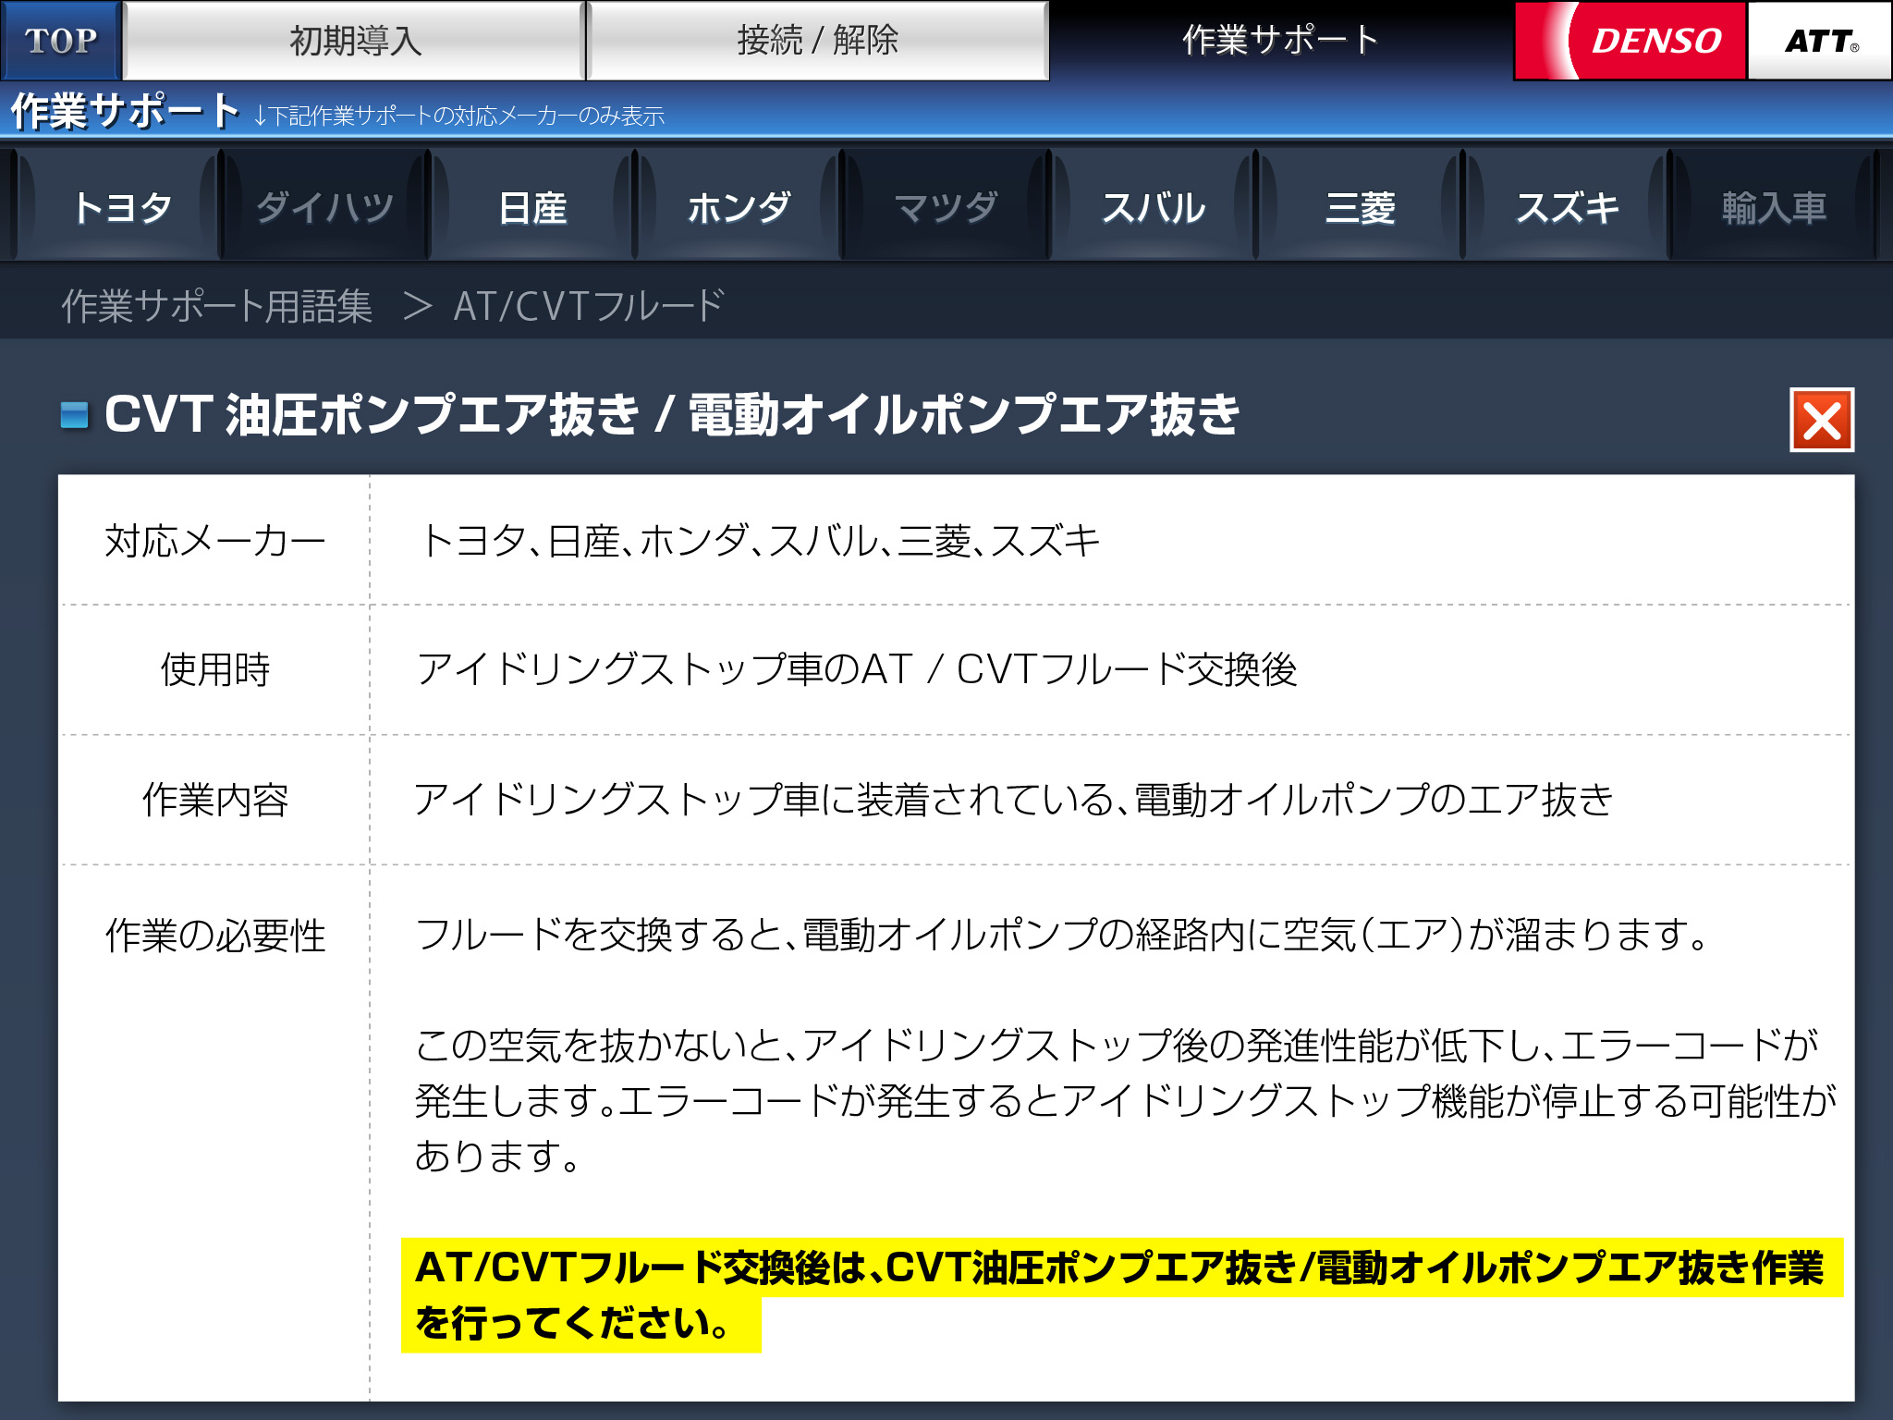Go back to 作業サポート用語集 breadcrumb
This screenshot has width=1893, height=1420.
216,306
